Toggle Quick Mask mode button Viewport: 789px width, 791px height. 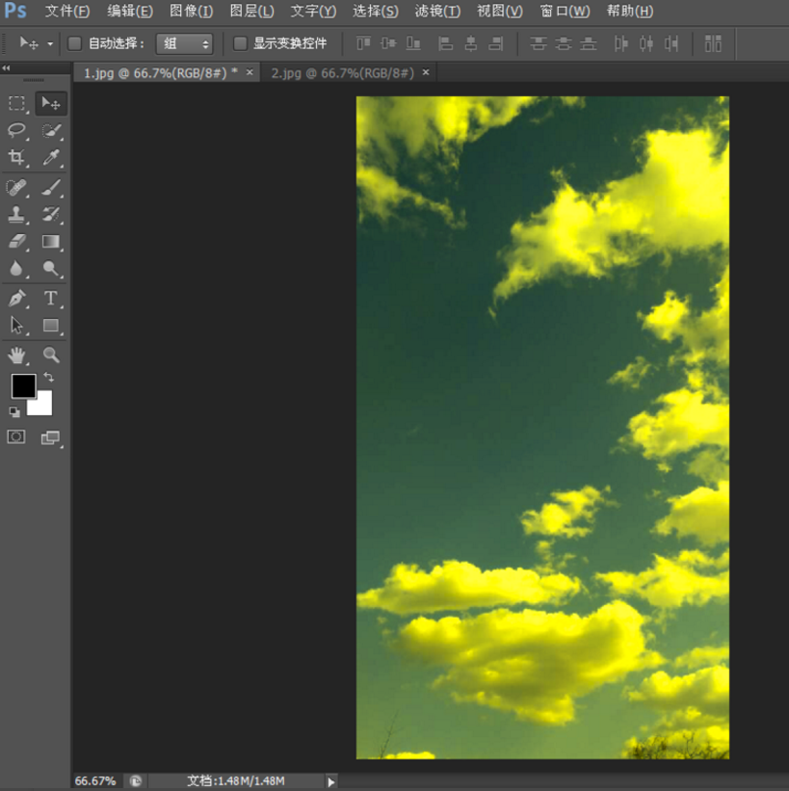click(x=16, y=436)
